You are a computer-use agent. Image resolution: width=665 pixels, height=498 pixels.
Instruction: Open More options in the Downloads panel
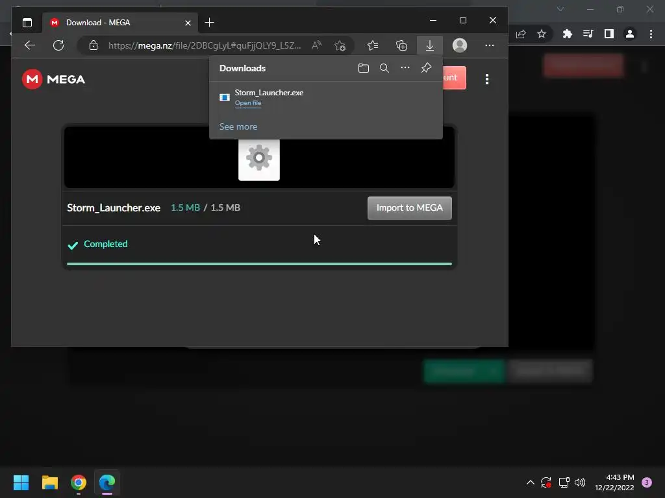(405, 67)
